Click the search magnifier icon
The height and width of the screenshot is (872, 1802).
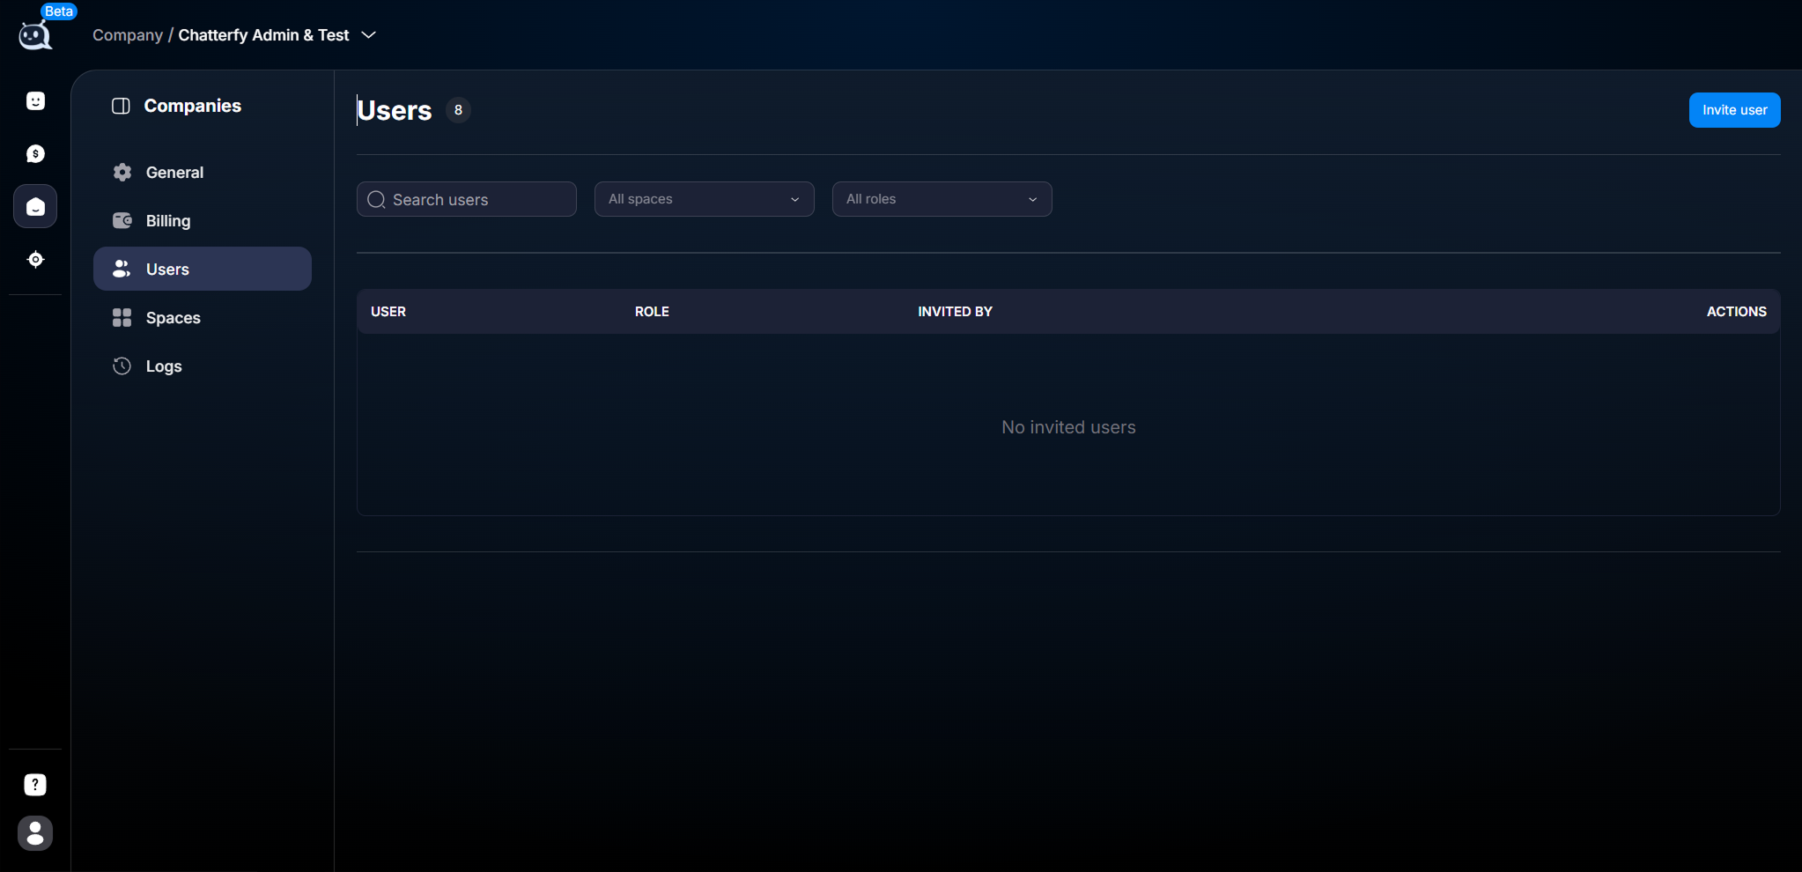click(376, 200)
